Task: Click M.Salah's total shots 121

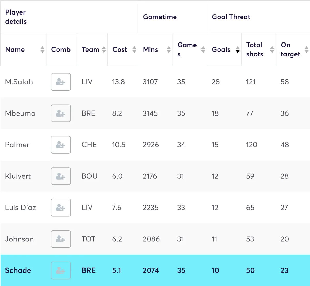Action: pyautogui.click(x=251, y=82)
